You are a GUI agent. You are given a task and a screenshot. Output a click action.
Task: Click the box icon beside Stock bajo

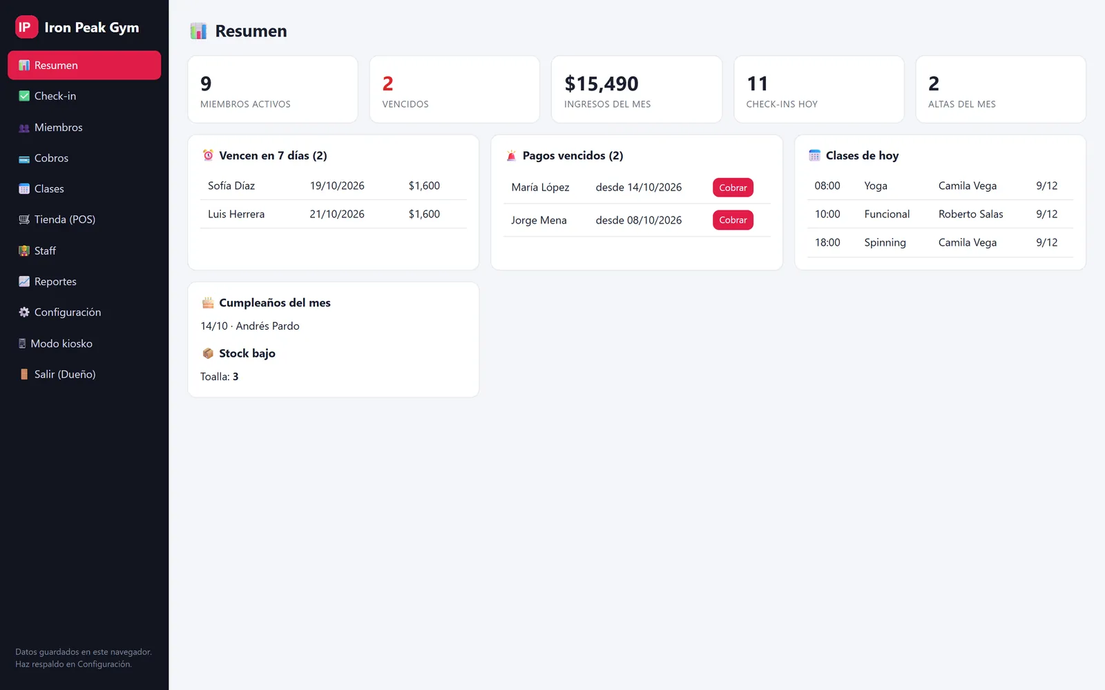208,353
